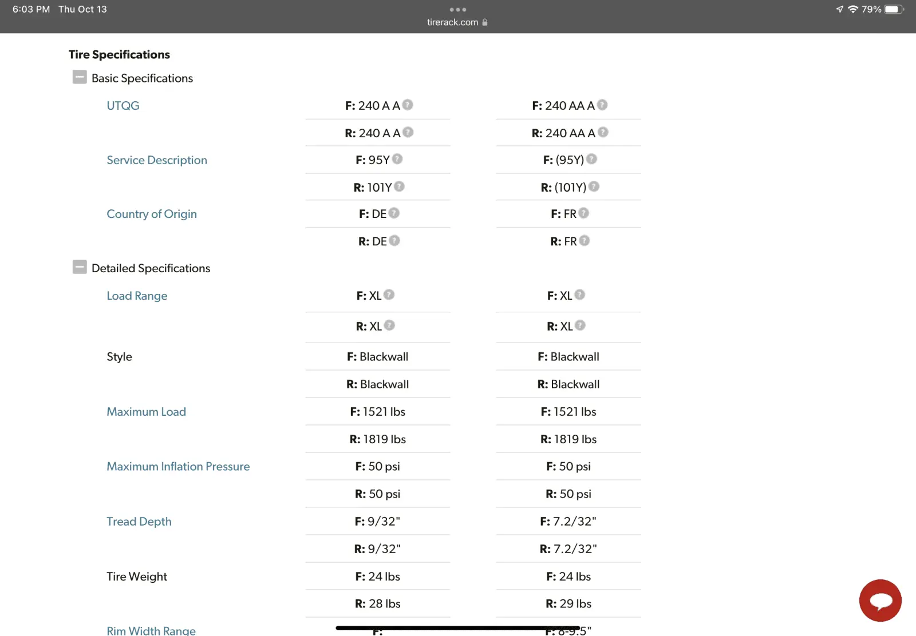Open the Load Range explanation link
916x636 pixels.
coord(137,296)
